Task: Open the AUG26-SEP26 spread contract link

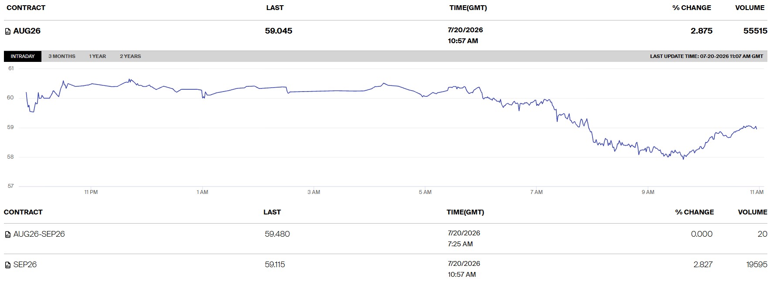Action: click(x=39, y=234)
